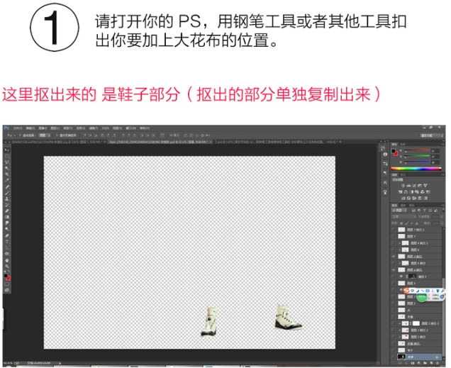Select the Pen tool
The width and height of the screenshot is (451, 368).
pyautogui.click(x=8, y=235)
